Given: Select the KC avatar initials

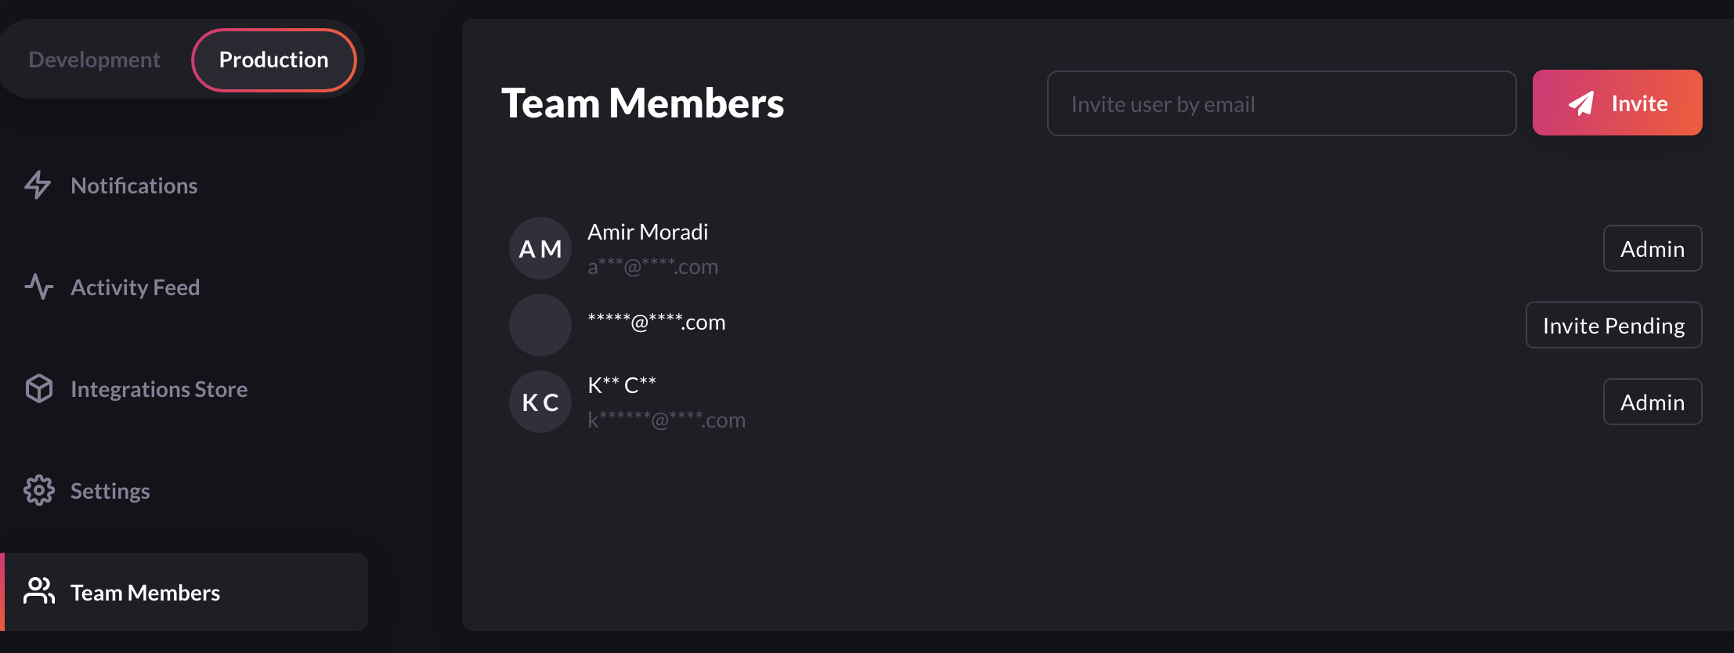Looking at the screenshot, I should tap(540, 402).
